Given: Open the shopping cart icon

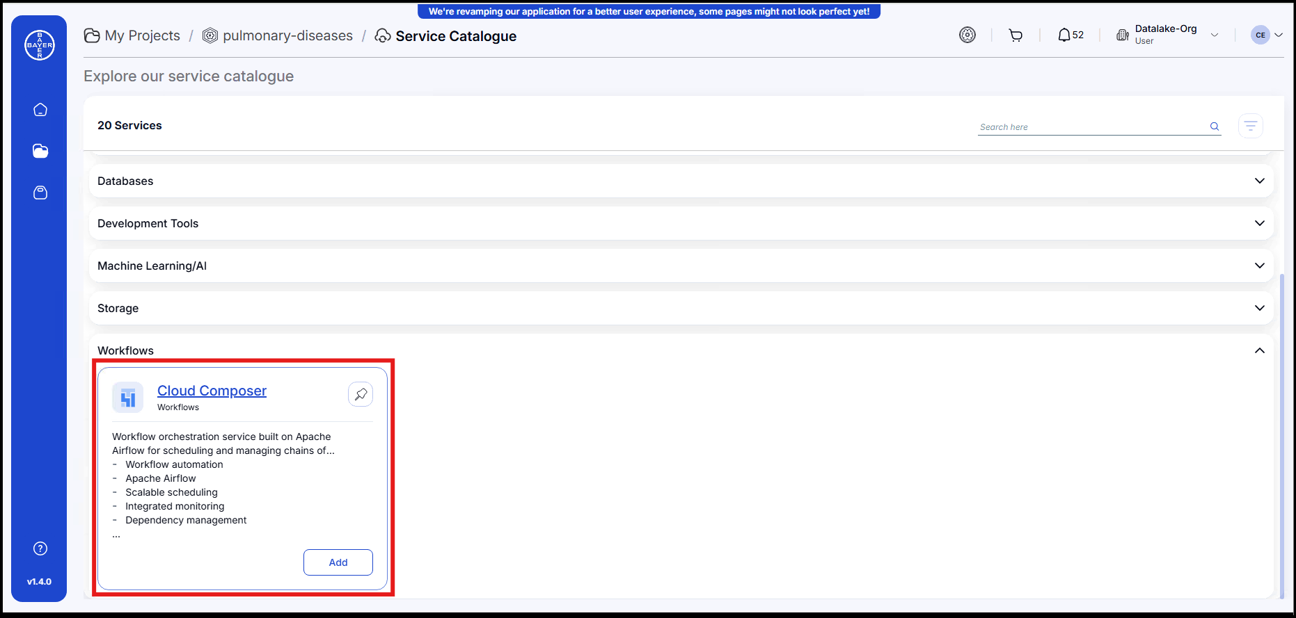Looking at the screenshot, I should (x=1016, y=35).
